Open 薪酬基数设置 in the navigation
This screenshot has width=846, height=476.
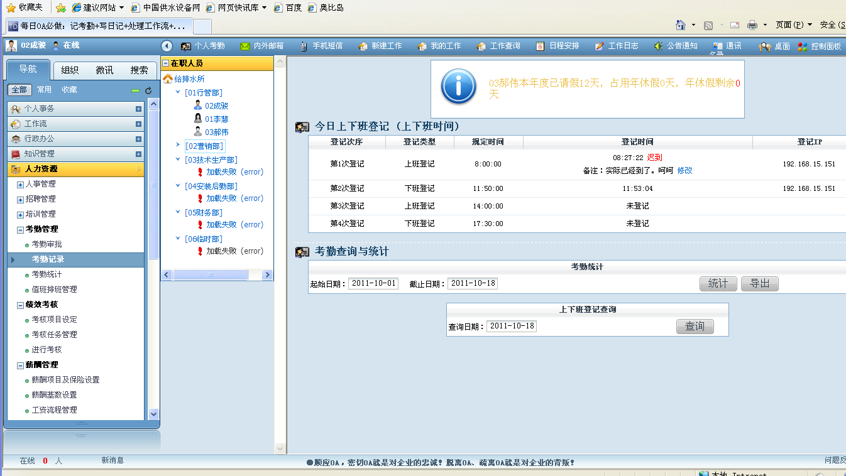pyautogui.click(x=54, y=395)
